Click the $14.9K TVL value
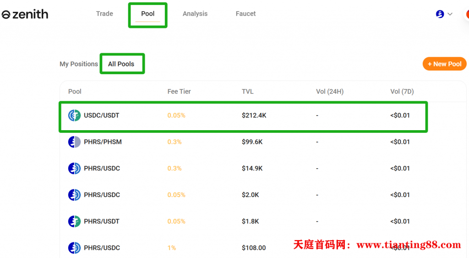The width and height of the screenshot is (469, 258). pos(252,168)
